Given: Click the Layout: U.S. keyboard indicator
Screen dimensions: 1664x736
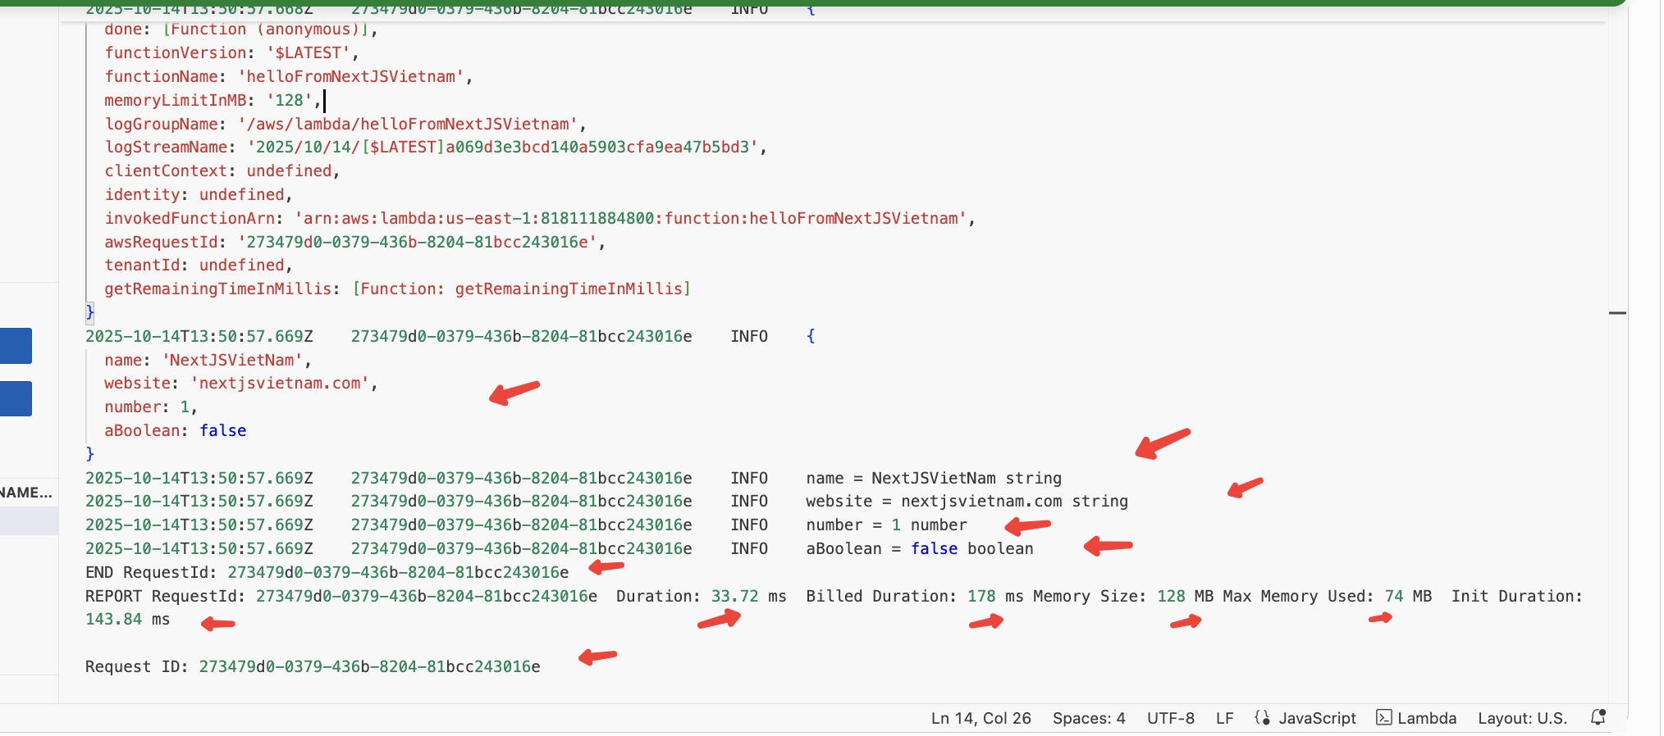Looking at the screenshot, I should tap(1522, 718).
